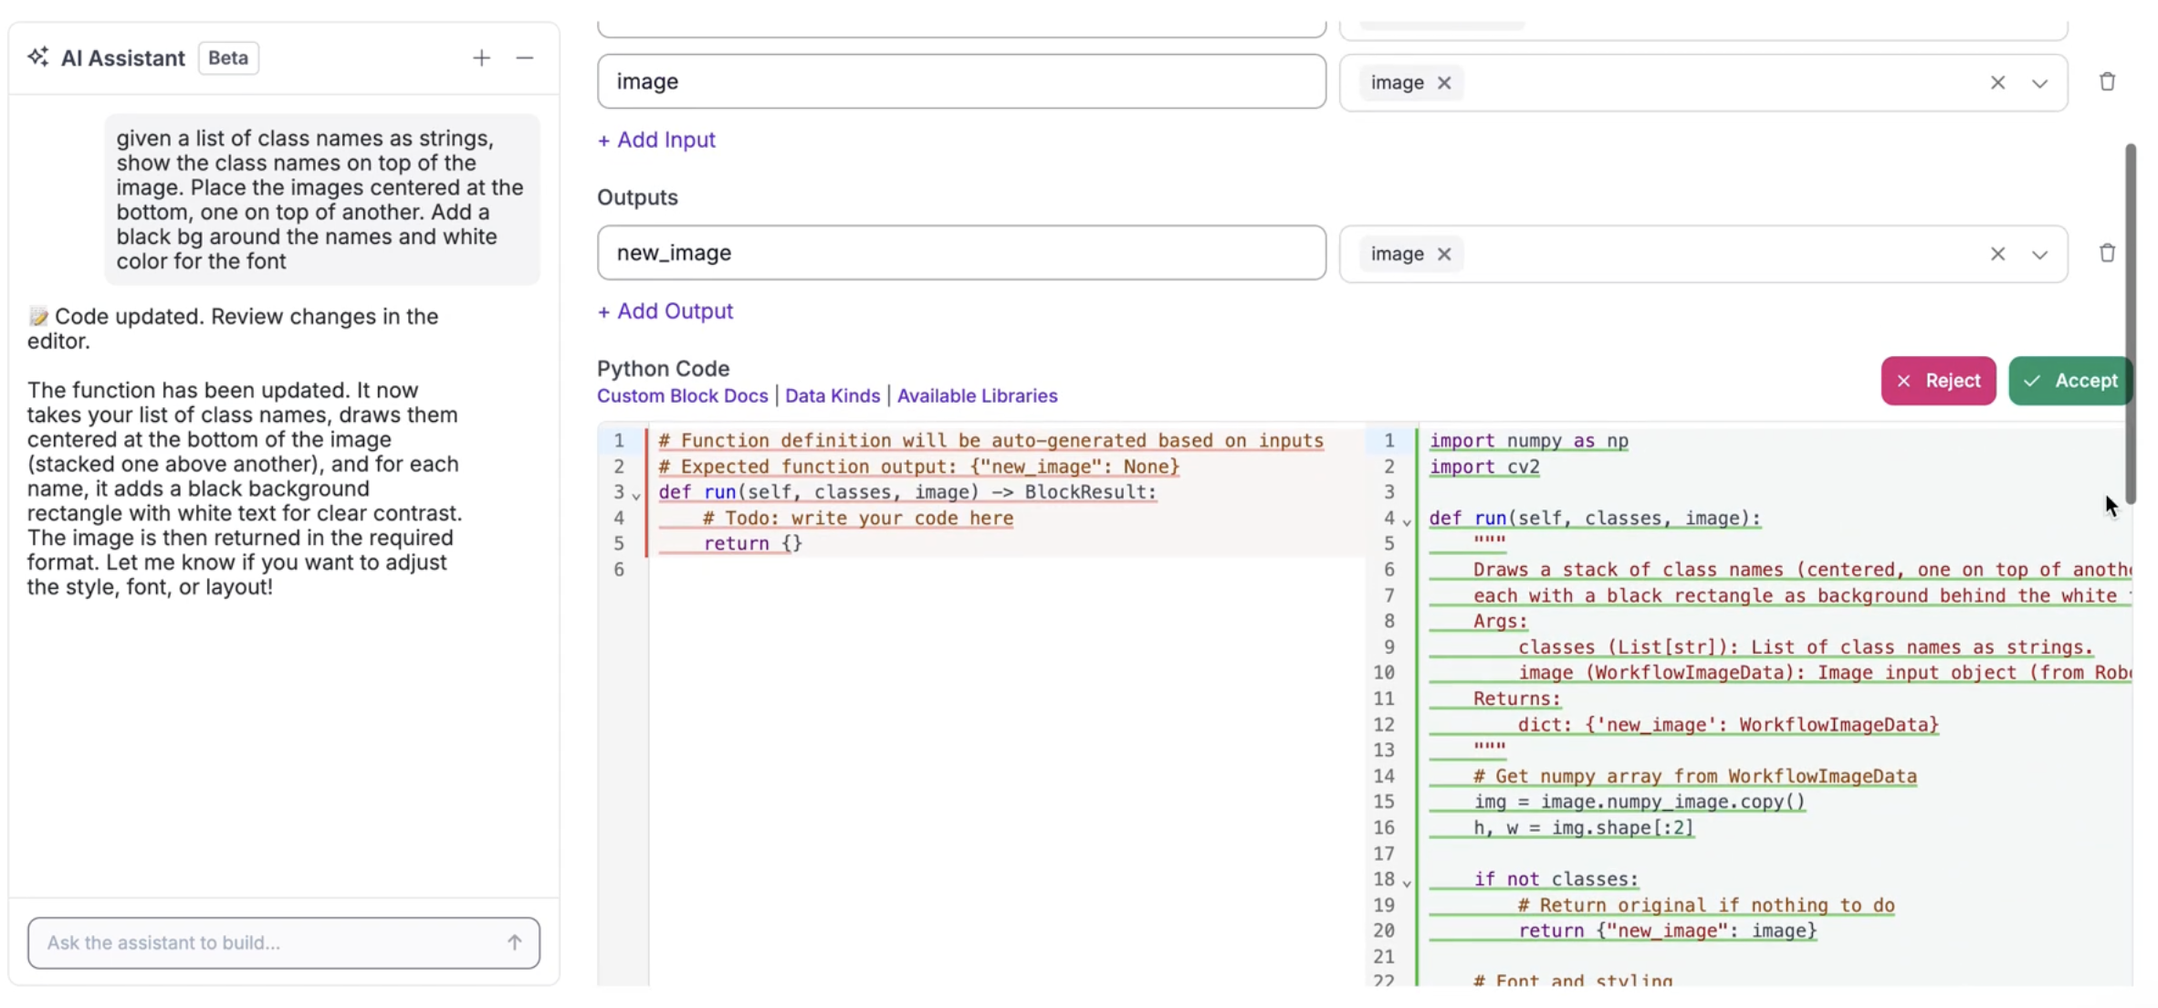The height and width of the screenshot is (1008, 2158).
Task: Reject the AI code changes
Action: tap(1938, 381)
